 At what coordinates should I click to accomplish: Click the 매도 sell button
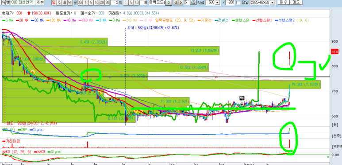tap(296, 2)
